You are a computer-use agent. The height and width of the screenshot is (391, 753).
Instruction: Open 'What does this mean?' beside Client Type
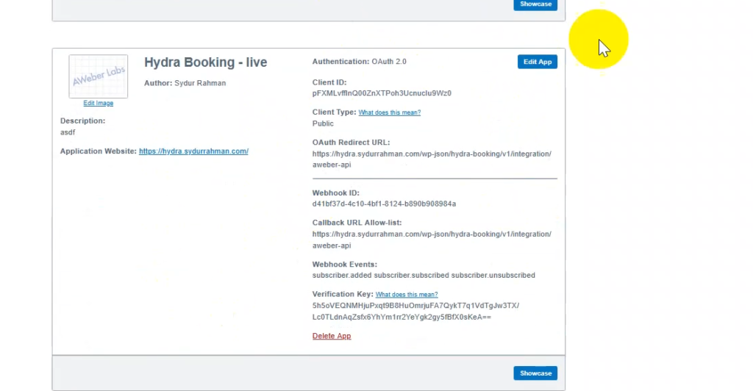[x=389, y=112]
